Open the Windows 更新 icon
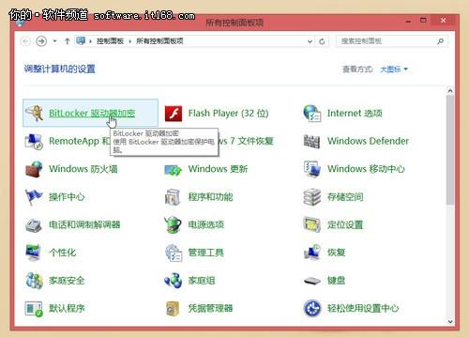 point(174,170)
